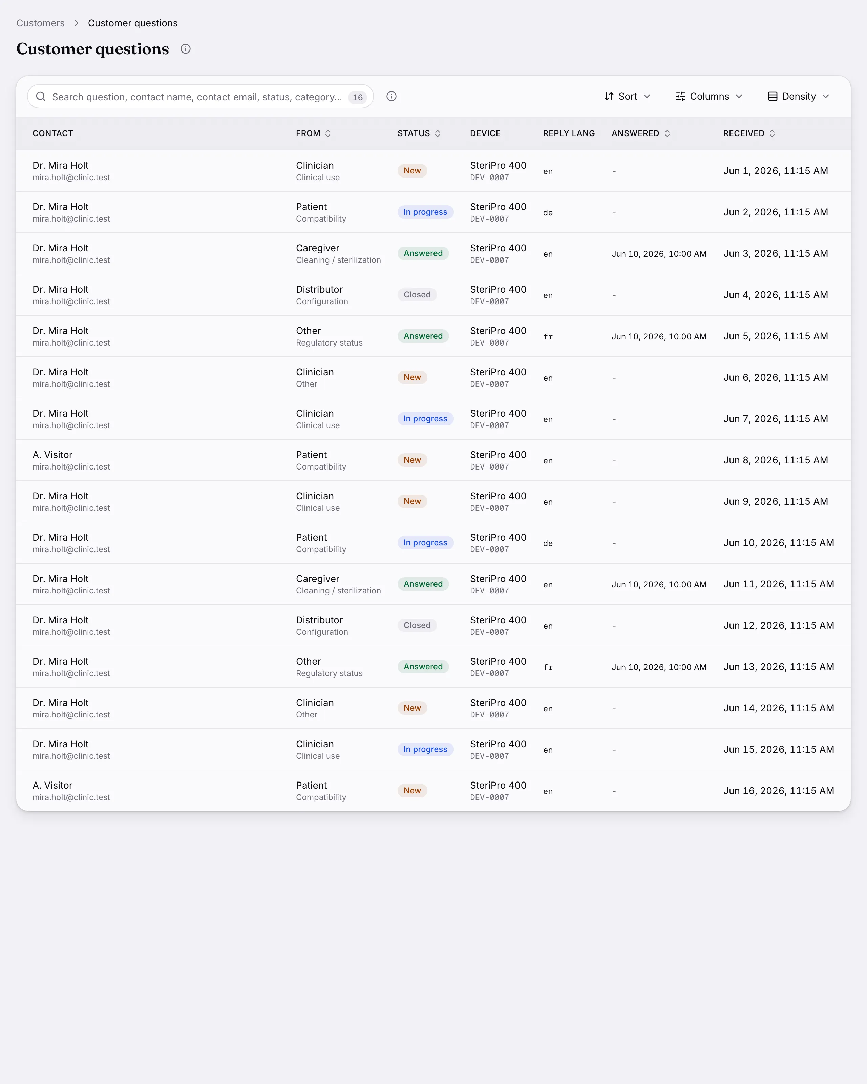Viewport: 867px width, 1084px height.
Task: Open row received Jun 14, 2026, 11:15 AM
Action: tap(433, 708)
